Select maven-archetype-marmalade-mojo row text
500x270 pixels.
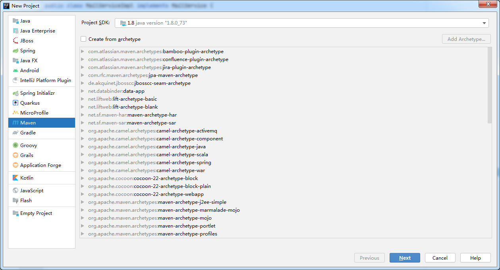164,210
